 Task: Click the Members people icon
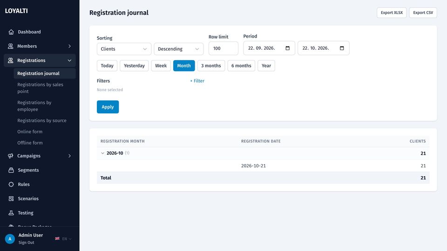[11, 46]
